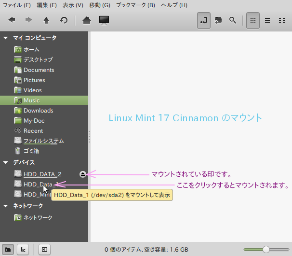Open Downloads in the sidebar
This screenshot has width=292, height=256.
(x=44, y=111)
